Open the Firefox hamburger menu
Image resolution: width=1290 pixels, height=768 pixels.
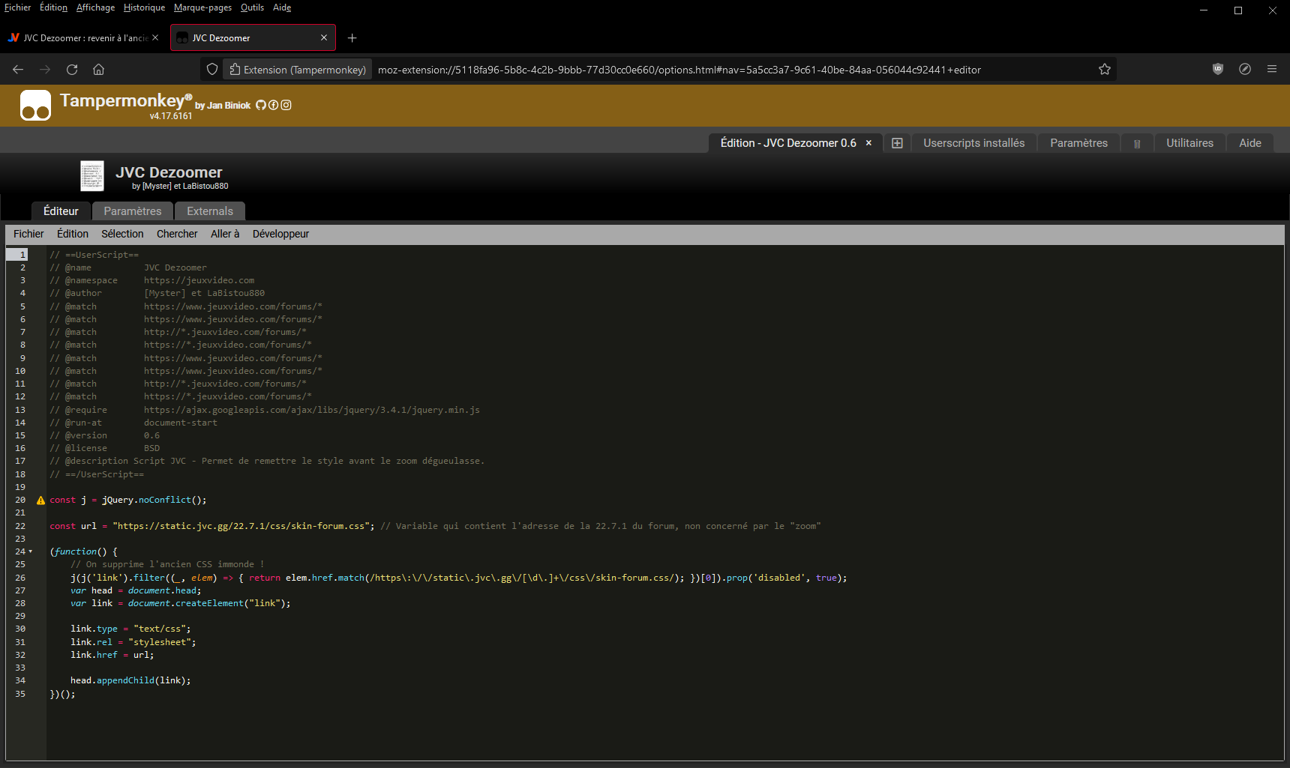tap(1272, 69)
